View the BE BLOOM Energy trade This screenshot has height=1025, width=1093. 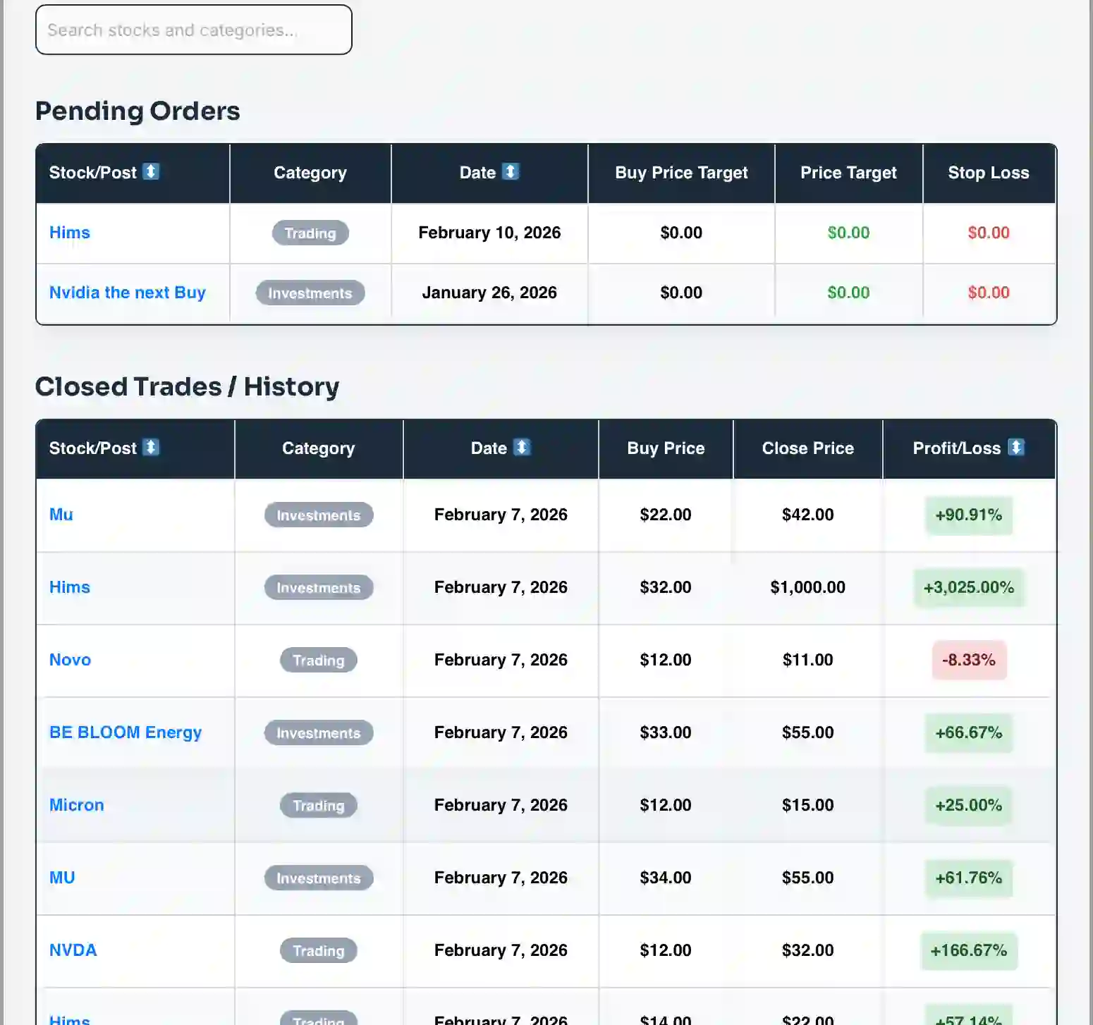point(126,732)
